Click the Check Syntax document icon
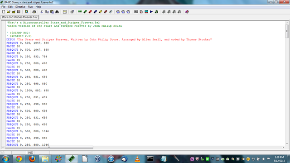This screenshot has height=163, width=290. tap(141, 12)
